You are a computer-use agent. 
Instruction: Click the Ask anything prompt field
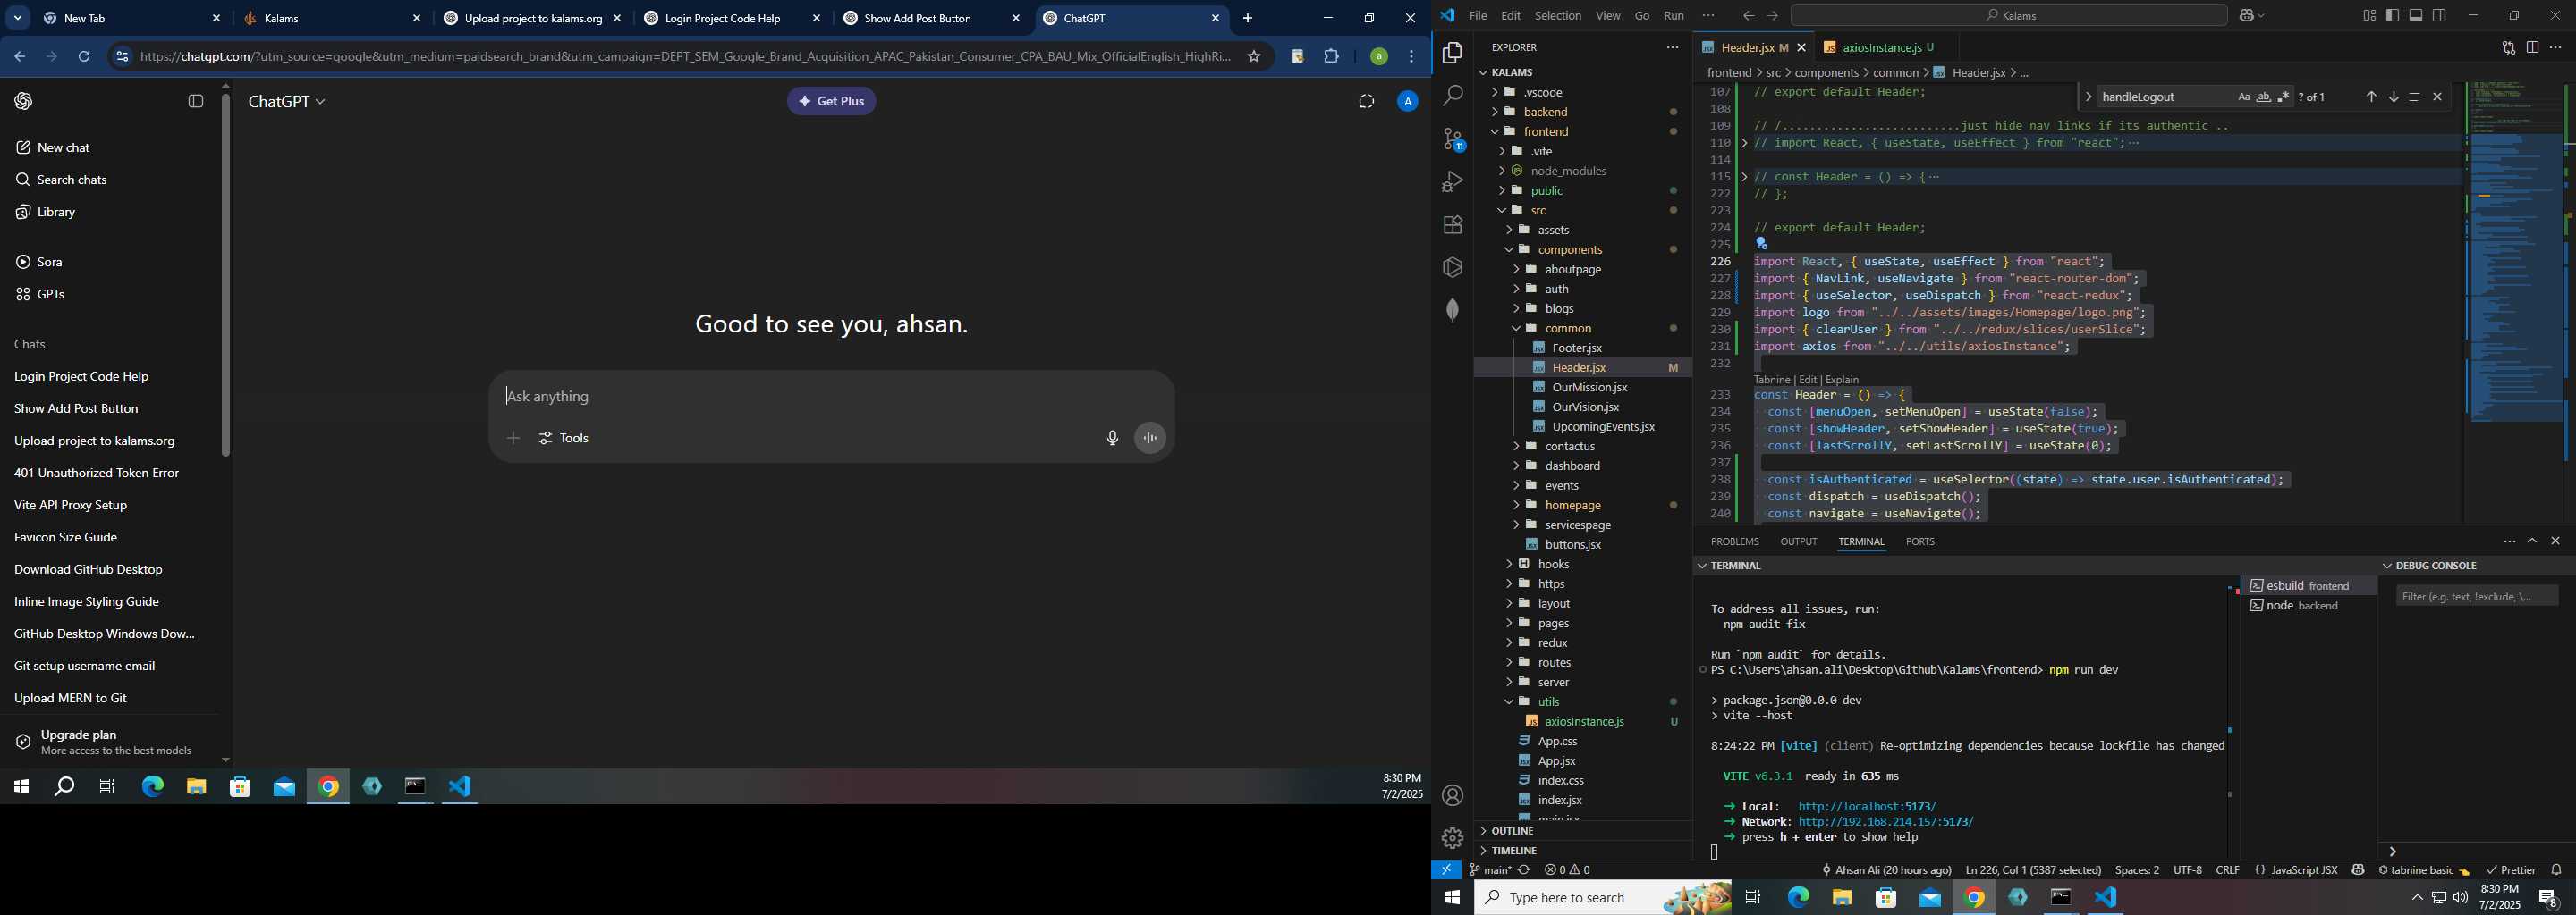pos(830,397)
